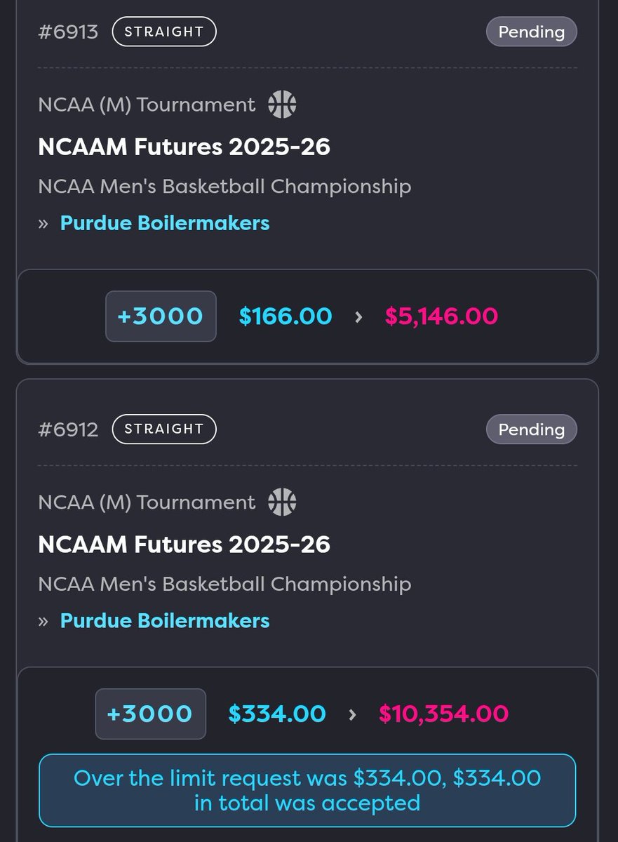The image size is (618, 842).
Task: Click bet ticket number #6912
Action: coord(68,429)
